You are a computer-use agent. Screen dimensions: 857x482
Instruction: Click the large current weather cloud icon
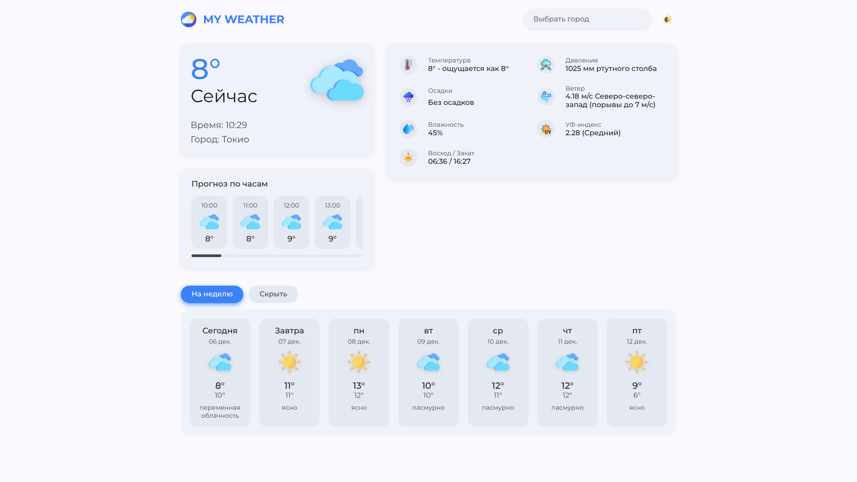pyautogui.click(x=337, y=80)
